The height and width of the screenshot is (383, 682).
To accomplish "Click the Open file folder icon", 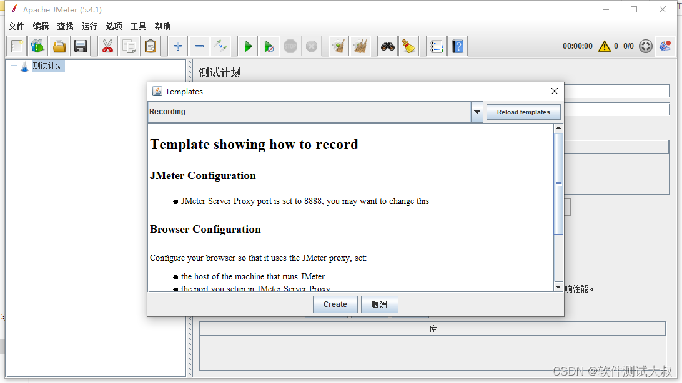I will click(59, 46).
